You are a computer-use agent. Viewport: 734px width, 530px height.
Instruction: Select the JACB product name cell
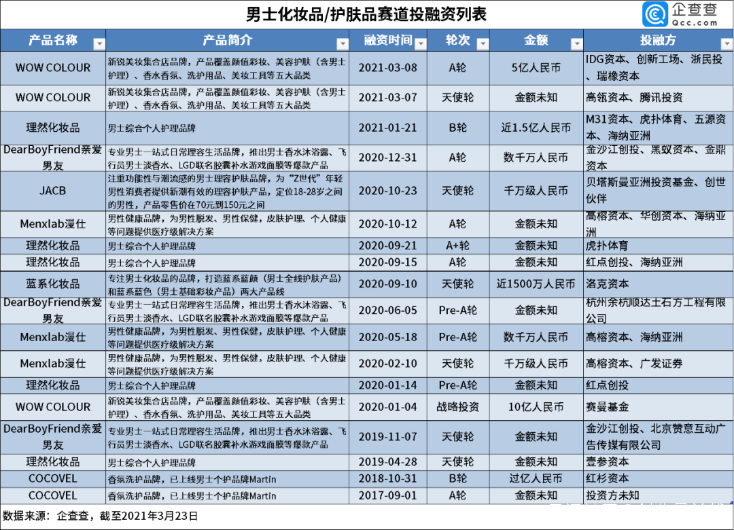(x=53, y=191)
